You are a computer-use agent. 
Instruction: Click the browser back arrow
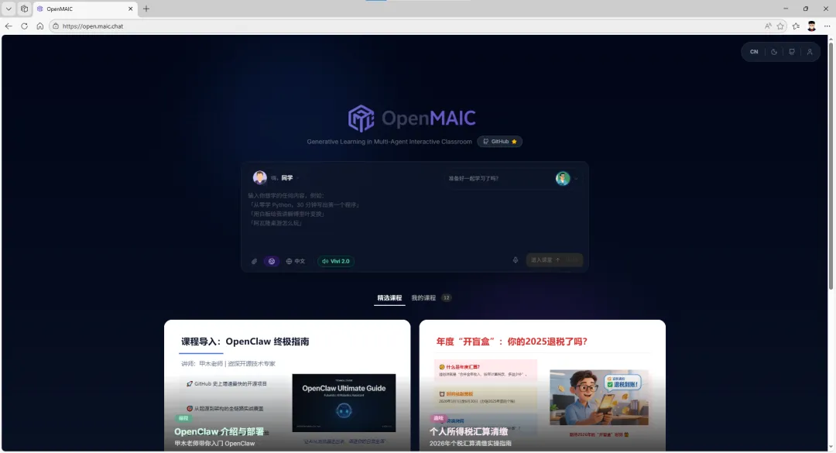pos(9,26)
